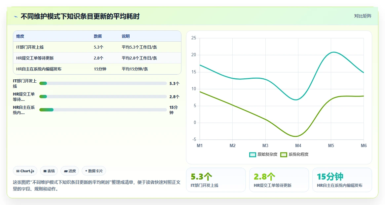Click the M1 axis label
Screen dimensions: 385x205
coord(200,145)
